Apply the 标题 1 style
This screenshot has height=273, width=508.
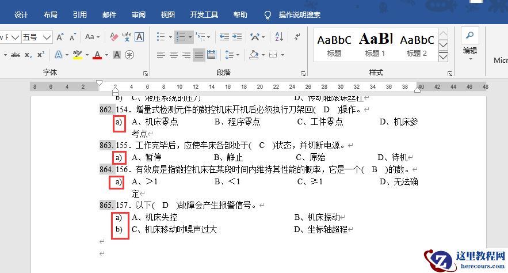click(x=376, y=45)
